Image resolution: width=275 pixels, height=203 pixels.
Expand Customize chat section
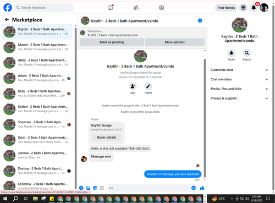239,70
